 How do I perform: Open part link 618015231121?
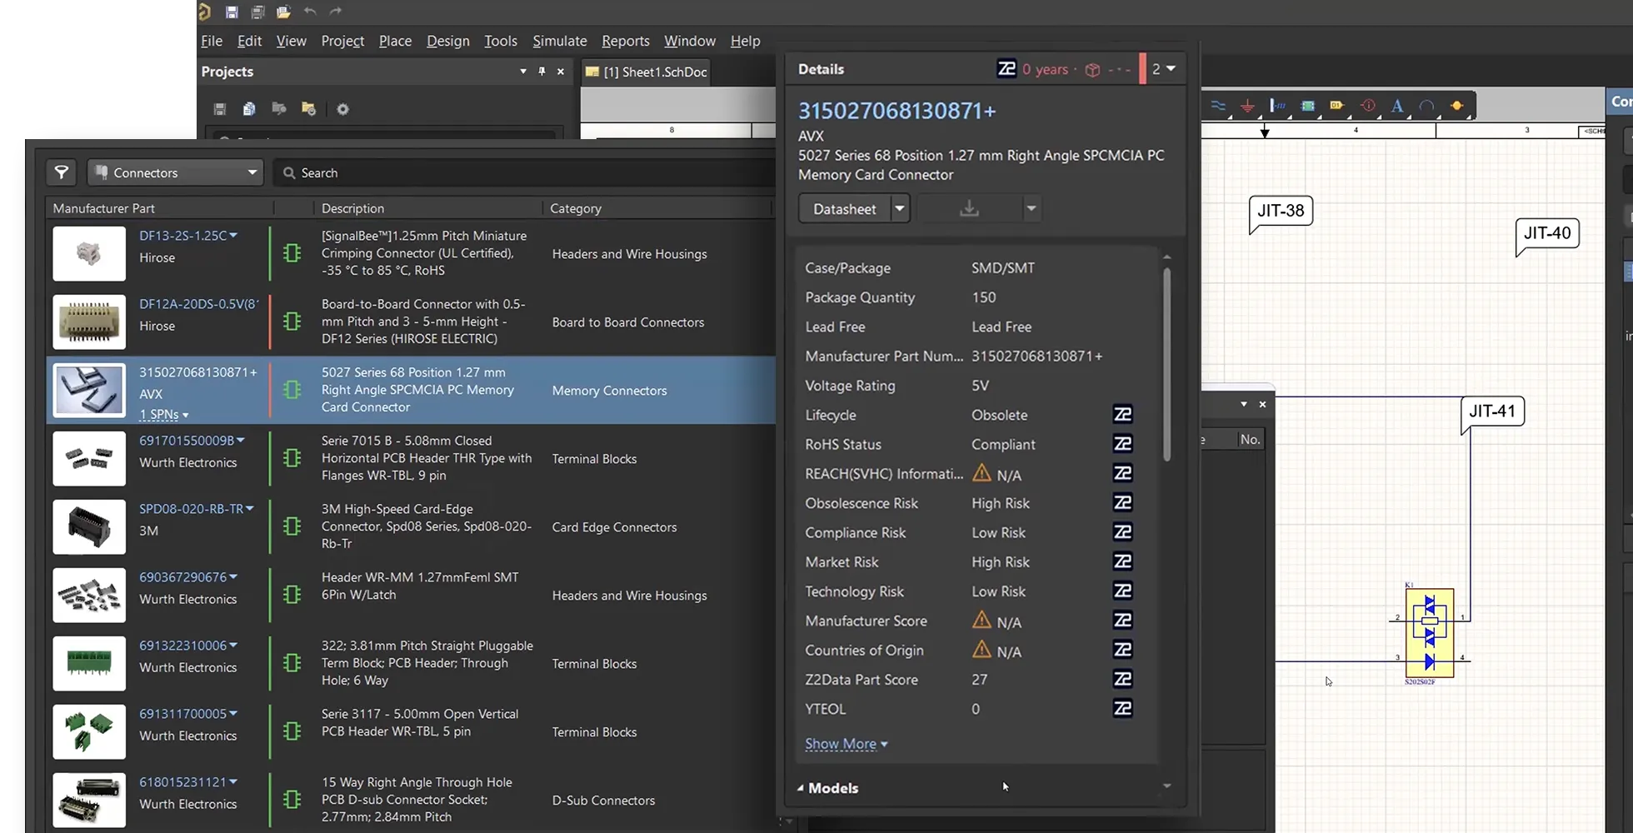pyautogui.click(x=182, y=782)
